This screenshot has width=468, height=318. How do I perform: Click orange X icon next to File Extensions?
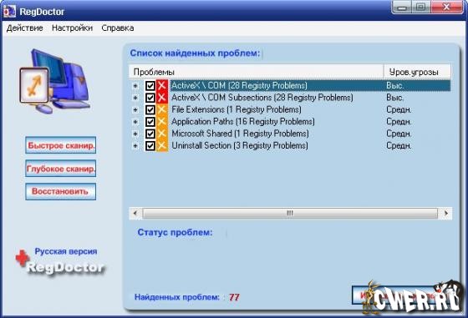(x=162, y=109)
